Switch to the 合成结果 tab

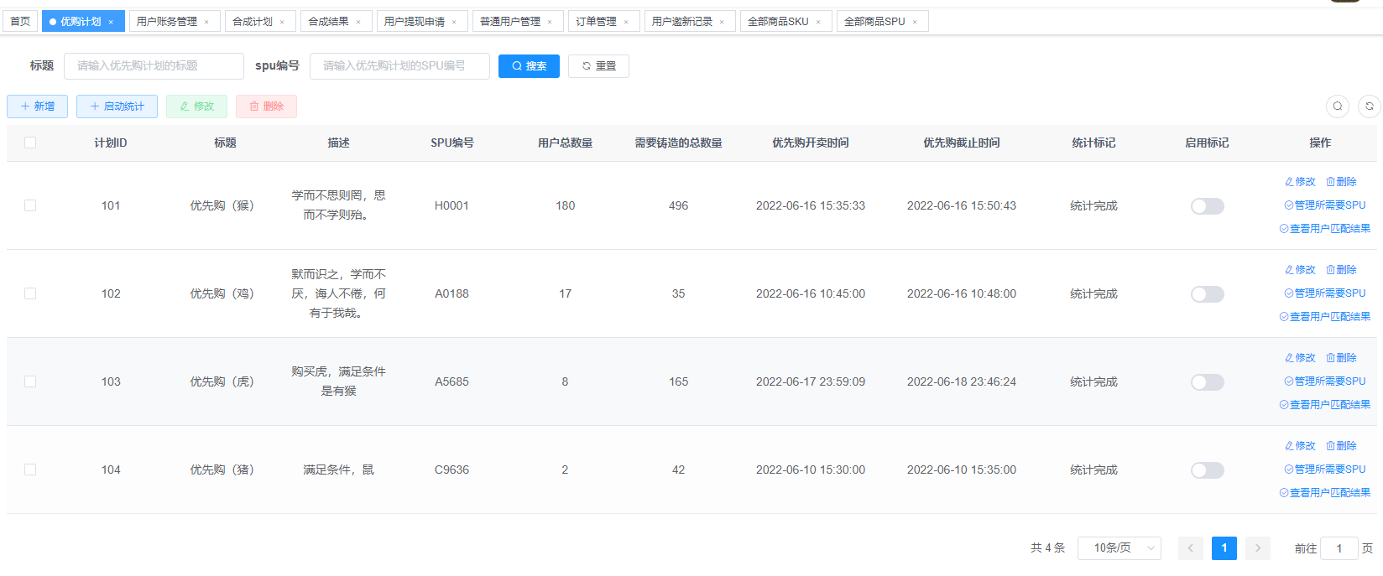[328, 22]
